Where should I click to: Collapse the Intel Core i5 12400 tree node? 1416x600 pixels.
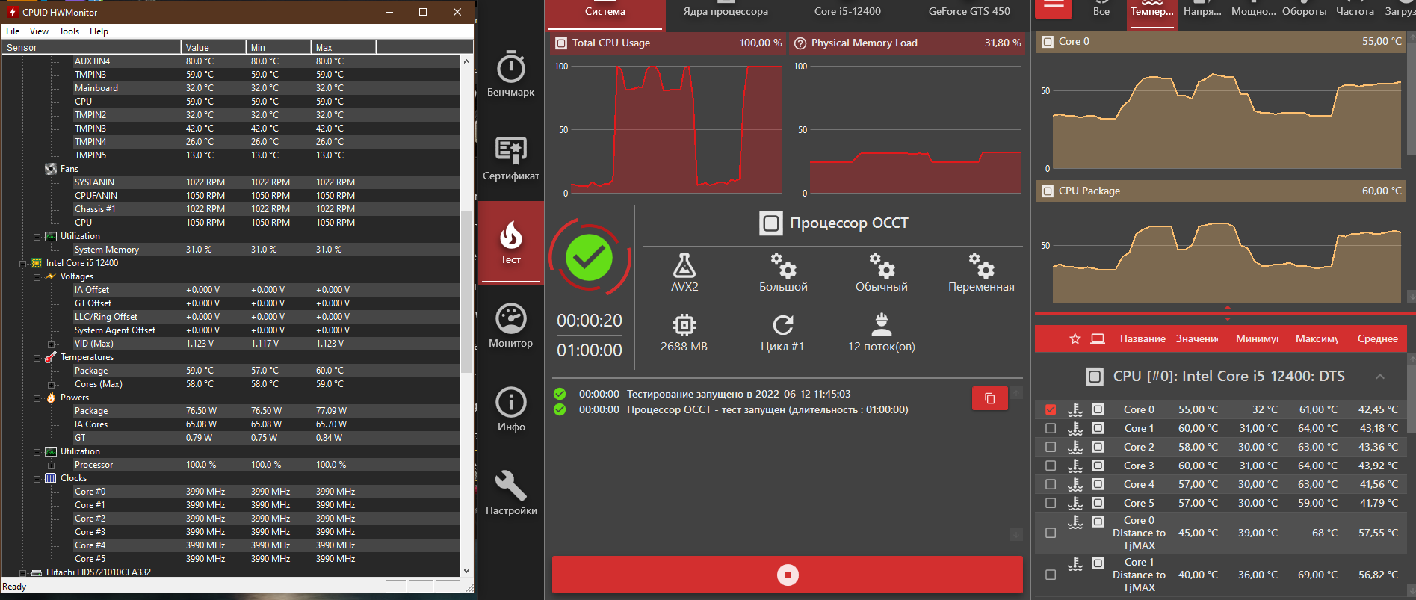coord(23,264)
